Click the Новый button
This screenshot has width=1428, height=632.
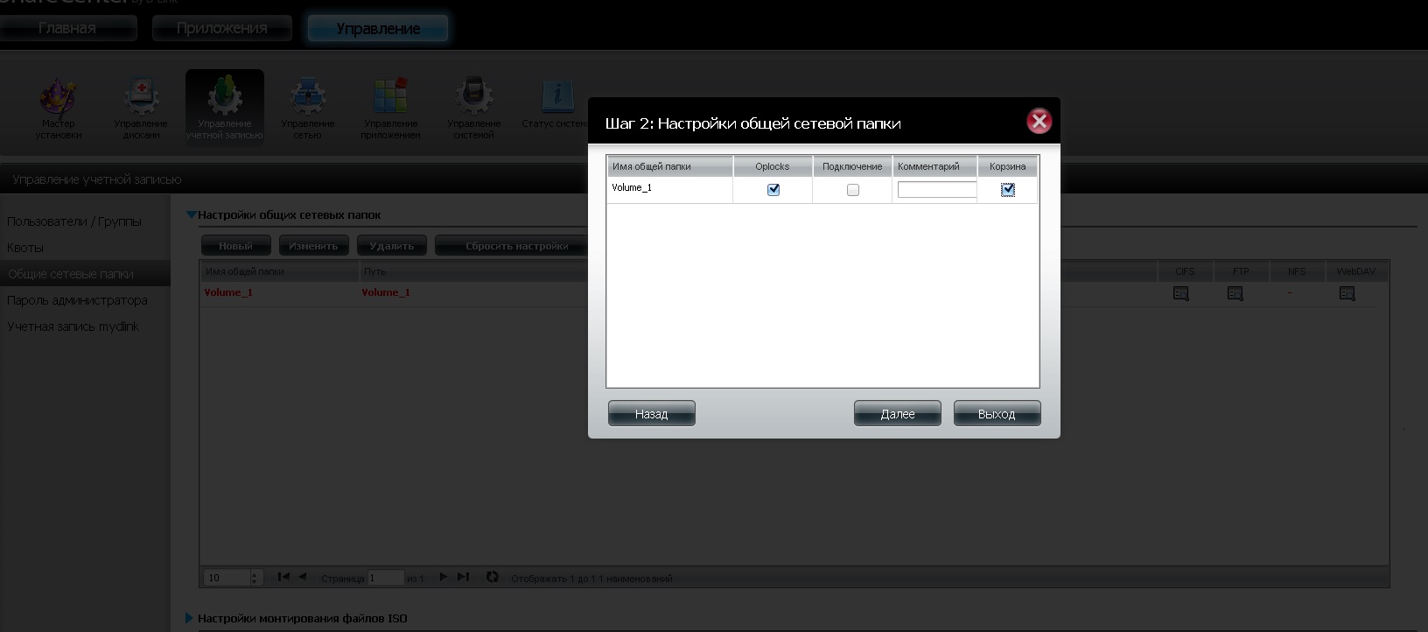coord(236,246)
